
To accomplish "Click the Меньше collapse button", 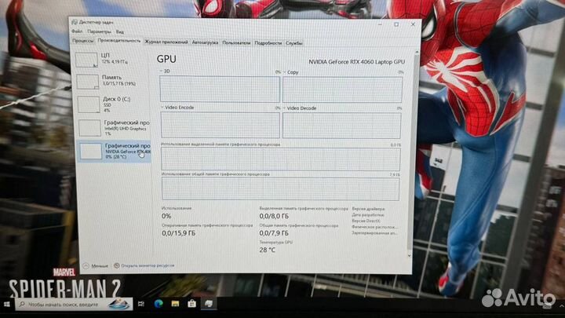I will click(96, 265).
